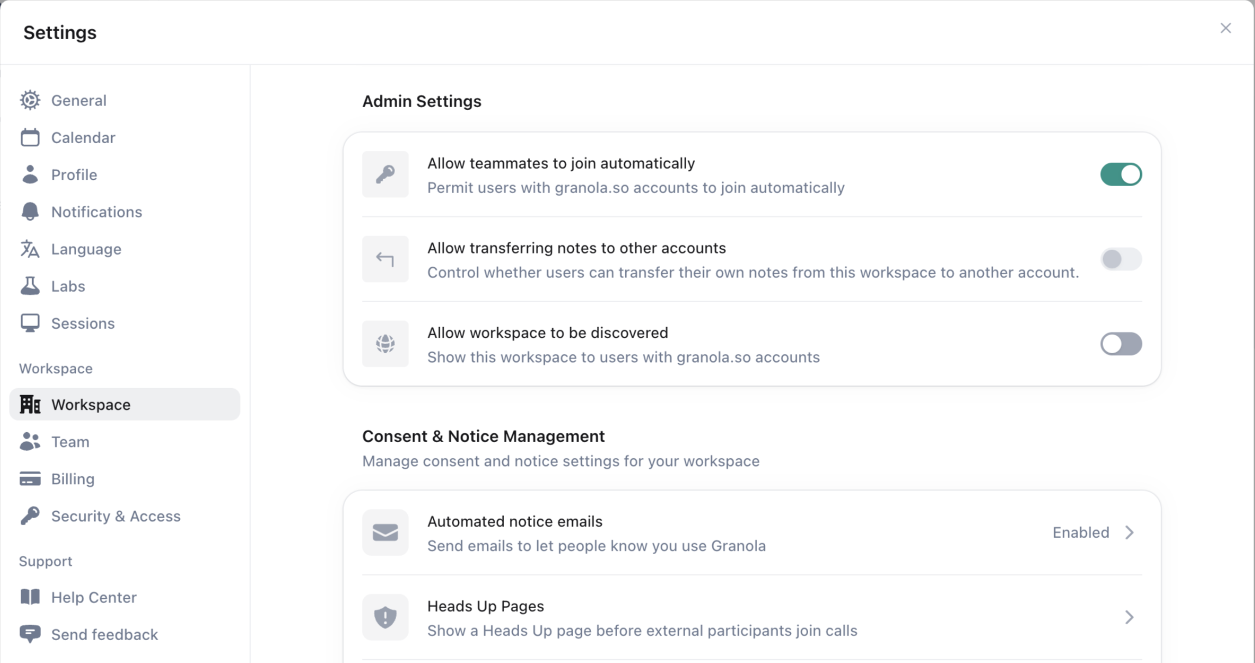Click the Help Center book icon

pos(30,597)
